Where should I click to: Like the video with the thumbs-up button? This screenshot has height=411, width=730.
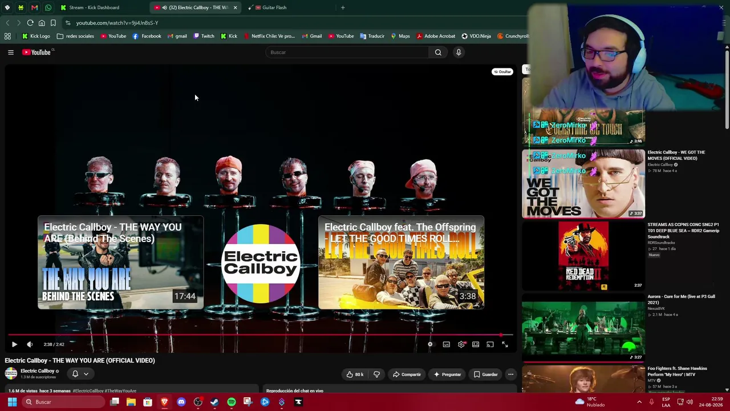[355, 374]
